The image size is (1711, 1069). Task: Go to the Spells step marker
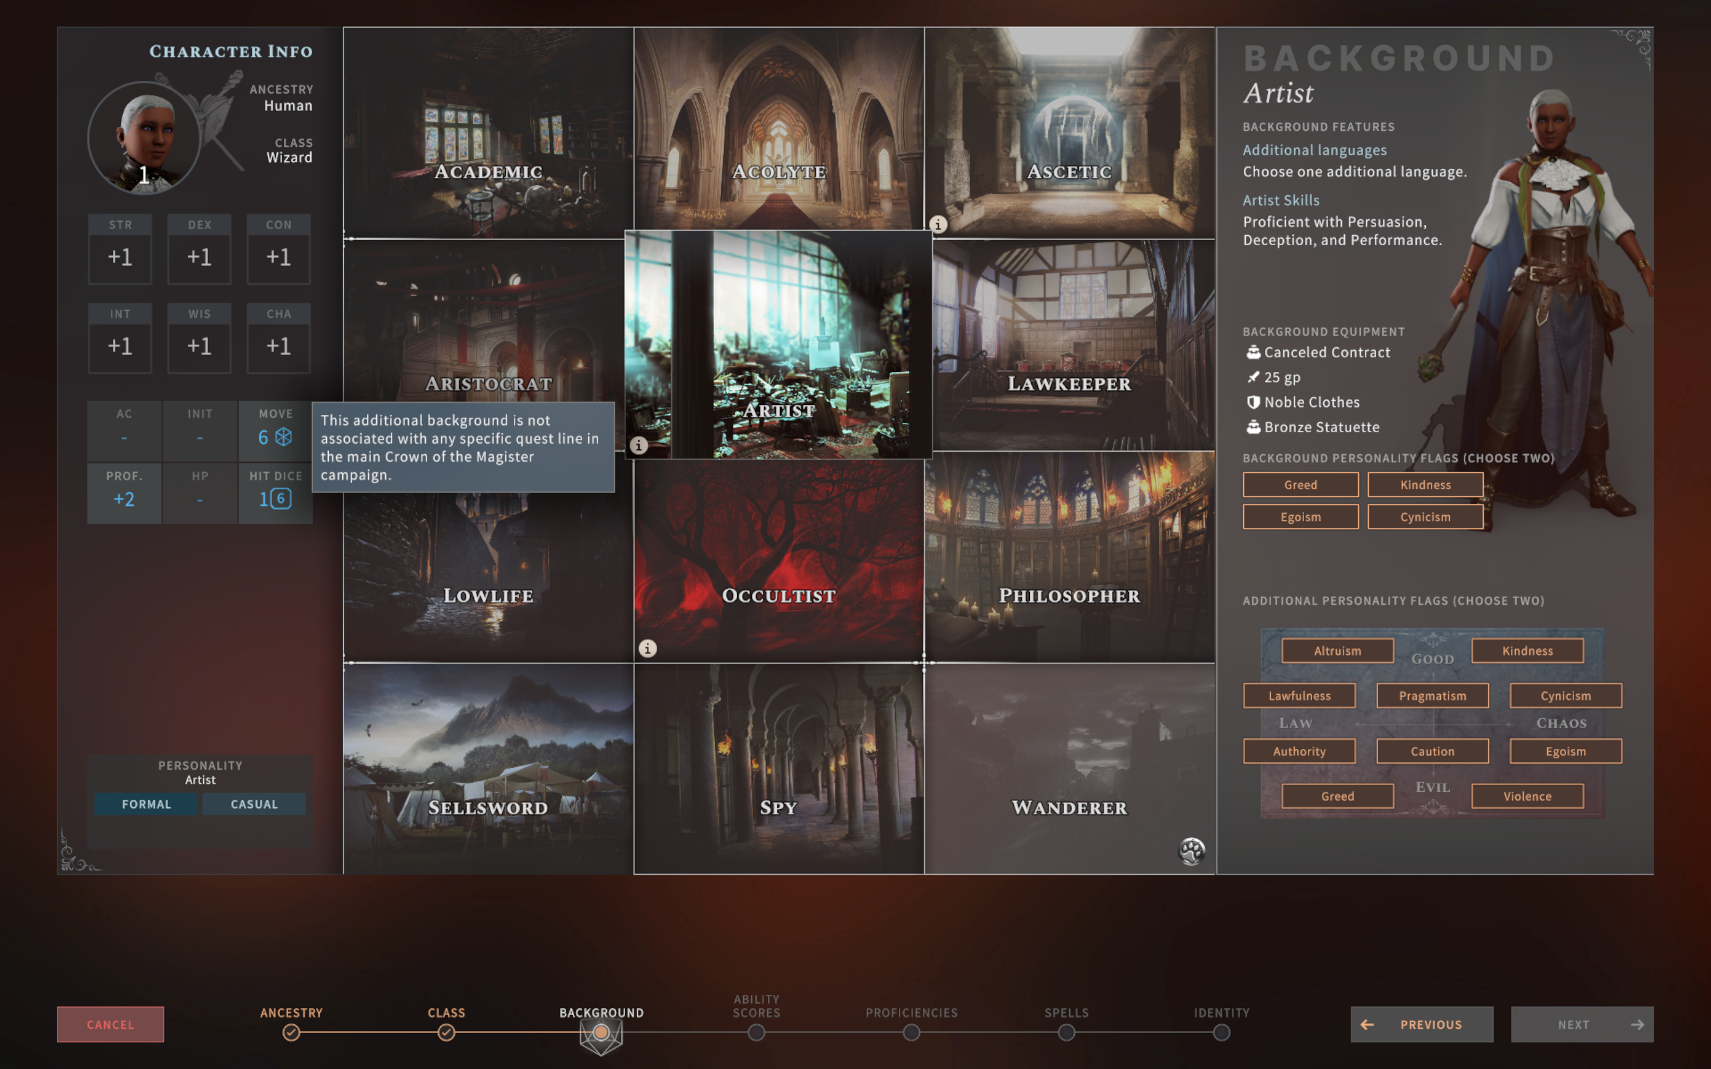1066,1032
